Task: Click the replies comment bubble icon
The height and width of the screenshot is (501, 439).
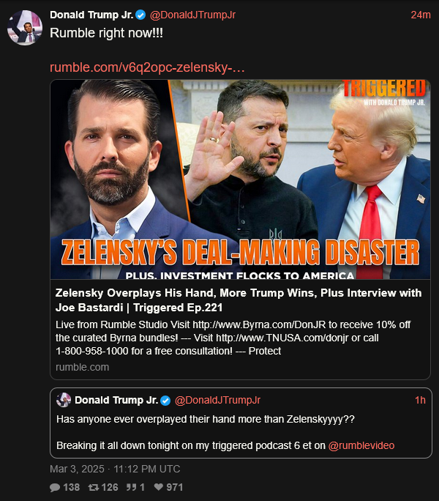Action: 55,487
